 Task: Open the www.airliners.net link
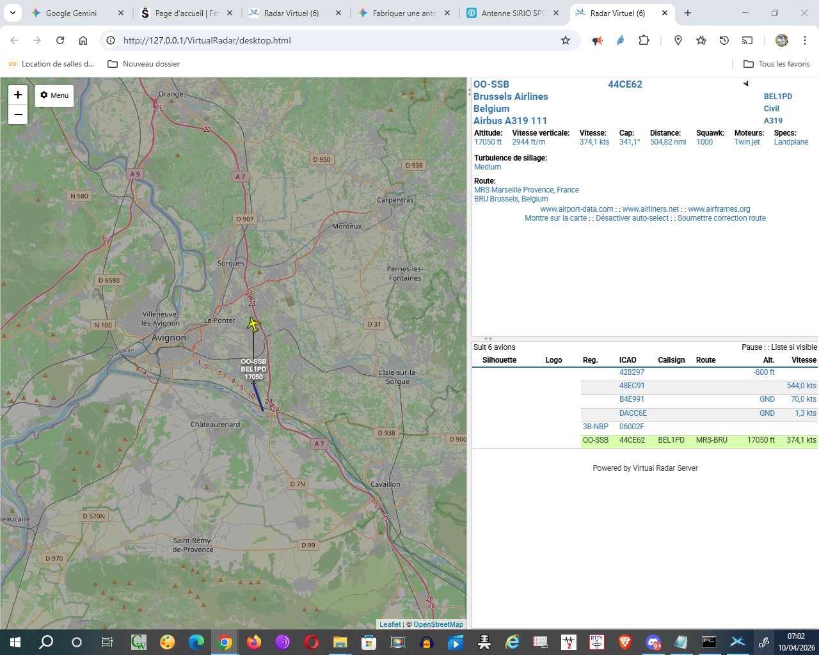(650, 209)
